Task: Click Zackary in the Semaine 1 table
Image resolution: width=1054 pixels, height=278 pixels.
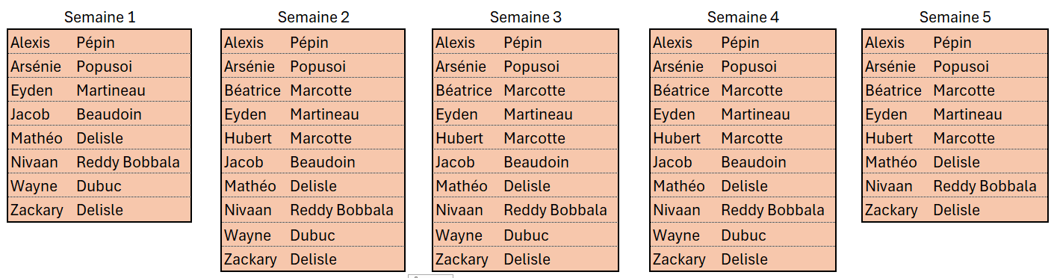Action: click(x=37, y=210)
